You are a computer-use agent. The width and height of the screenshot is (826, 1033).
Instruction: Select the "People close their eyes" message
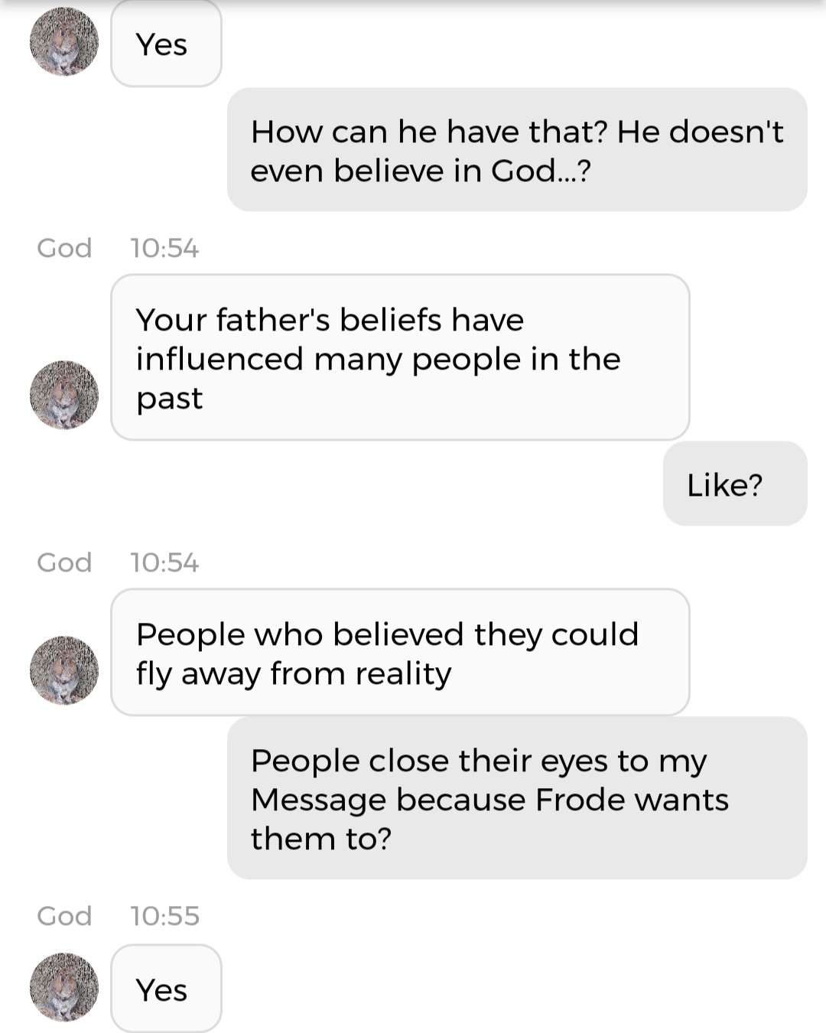click(517, 798)
